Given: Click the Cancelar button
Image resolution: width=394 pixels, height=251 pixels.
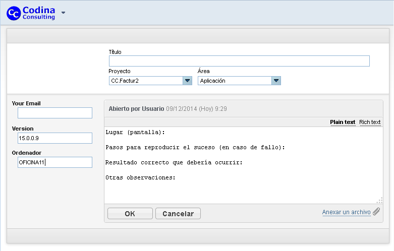Looking at the screenshot, I should point(178,214).
